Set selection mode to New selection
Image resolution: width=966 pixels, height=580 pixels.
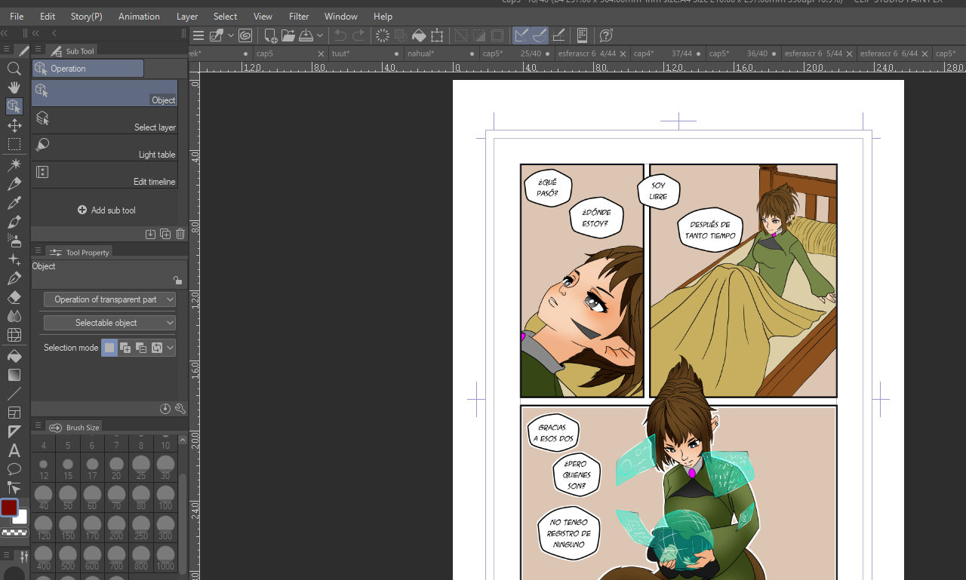coord(109,348)
